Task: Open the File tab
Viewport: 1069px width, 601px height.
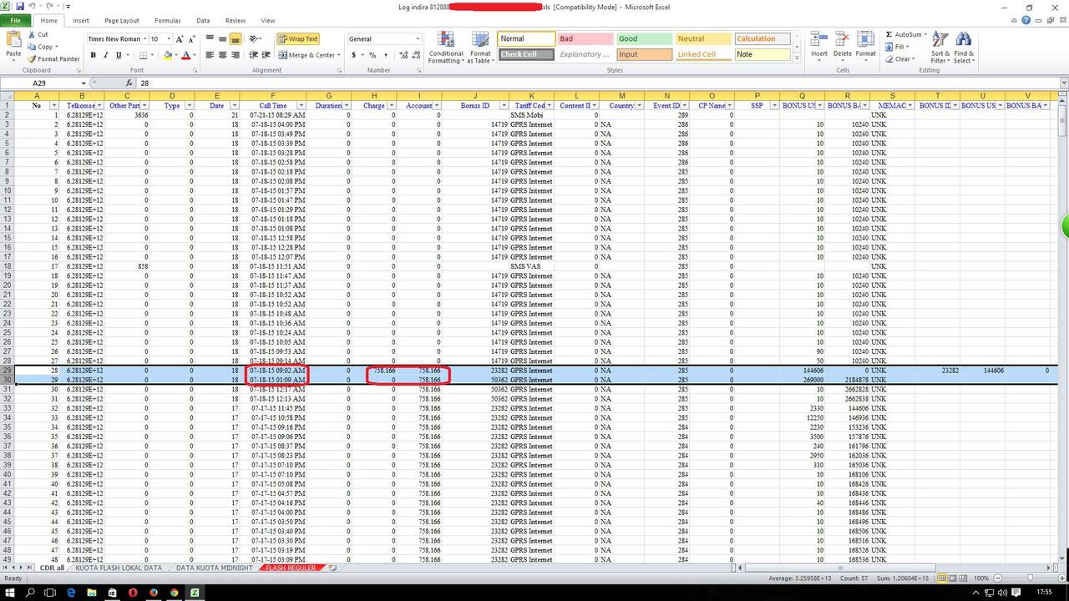Action: (16, 20)
